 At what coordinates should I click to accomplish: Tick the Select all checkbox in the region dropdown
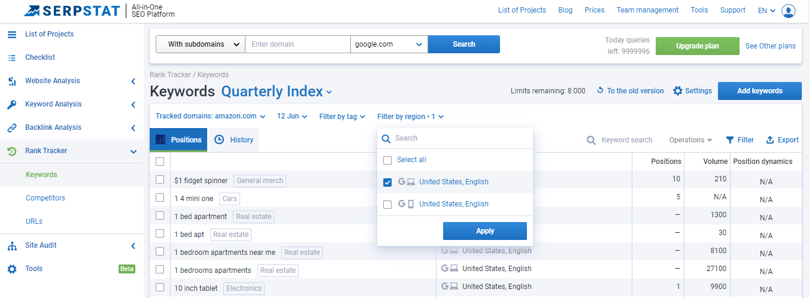pyautogui.click(x=387, y=160)
